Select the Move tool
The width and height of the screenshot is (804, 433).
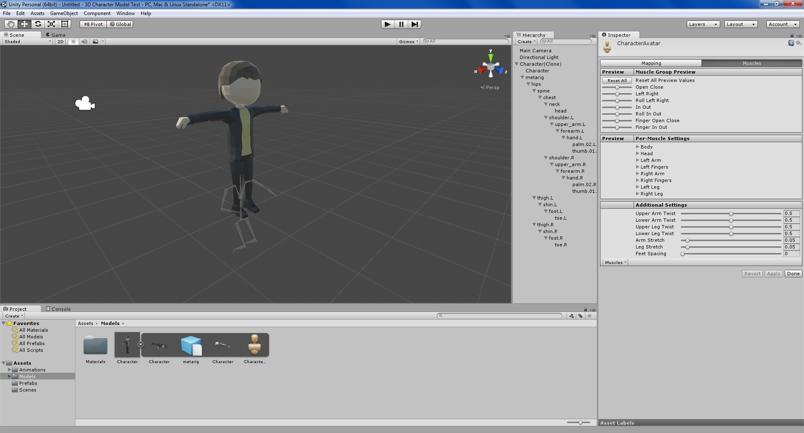coord(24,24)
